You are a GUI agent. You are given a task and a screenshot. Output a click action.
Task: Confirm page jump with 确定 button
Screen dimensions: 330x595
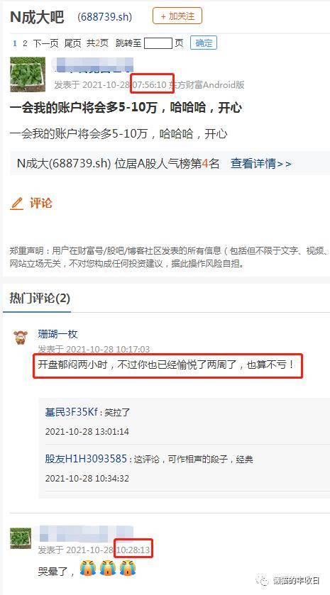point(204,43)
